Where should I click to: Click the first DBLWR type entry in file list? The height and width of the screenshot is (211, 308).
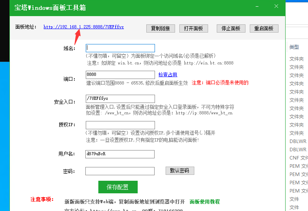pos(298,141)
